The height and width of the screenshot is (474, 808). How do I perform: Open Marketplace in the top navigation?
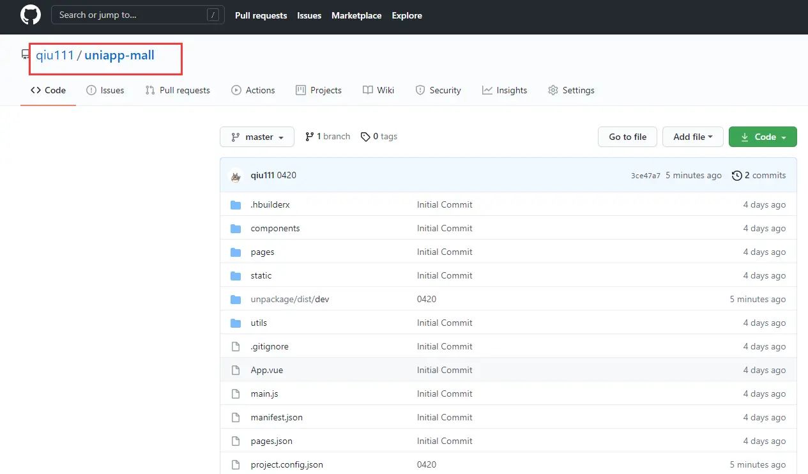click(356, 15)
